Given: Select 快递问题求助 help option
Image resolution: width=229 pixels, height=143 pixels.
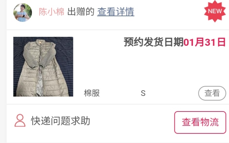Looking at the screenshot, I should (x=60, y=121).
